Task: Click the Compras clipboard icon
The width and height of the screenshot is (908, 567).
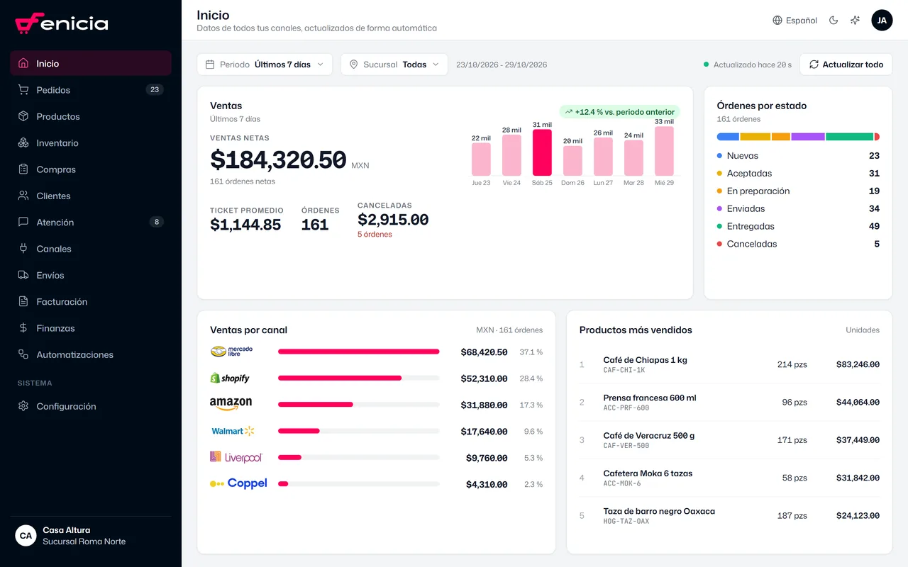Action: pyautogui.click(x=23, y=169)
